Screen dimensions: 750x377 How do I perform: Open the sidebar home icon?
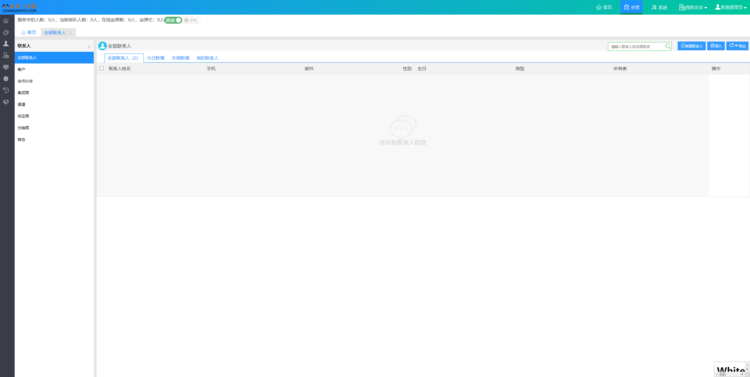[x=6, y=21]
